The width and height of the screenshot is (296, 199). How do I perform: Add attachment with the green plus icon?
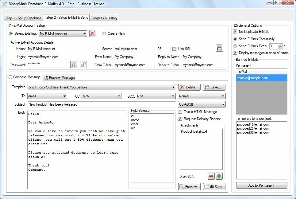pyautogui.click(x=219, y=176)
